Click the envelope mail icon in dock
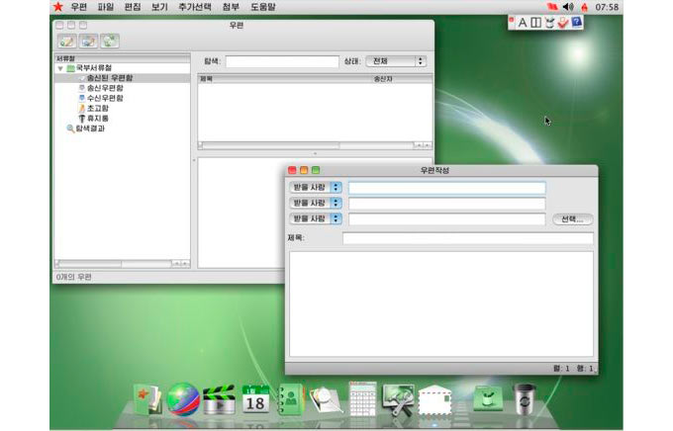 434,399
